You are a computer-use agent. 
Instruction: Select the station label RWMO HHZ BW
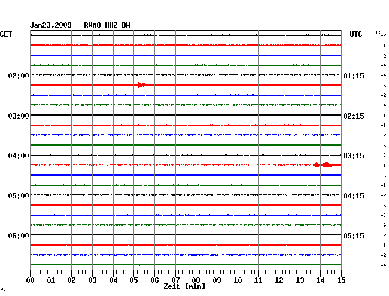click(107, 25)
